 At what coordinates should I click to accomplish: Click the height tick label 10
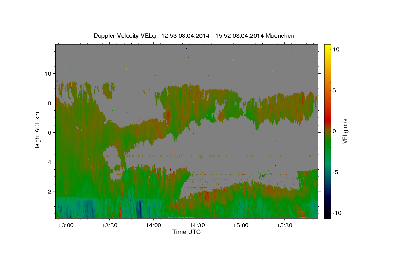pos(48,73)
